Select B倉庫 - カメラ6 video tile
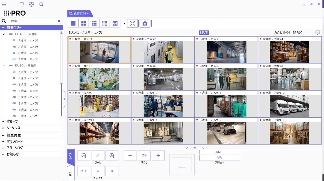Viewport: 324px width, 181px height. coord(163,77)
